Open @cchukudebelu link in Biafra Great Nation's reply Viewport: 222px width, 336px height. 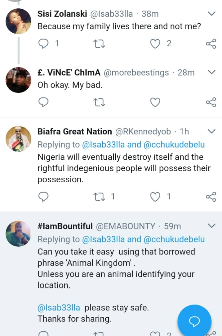click(x=175, y=145)
